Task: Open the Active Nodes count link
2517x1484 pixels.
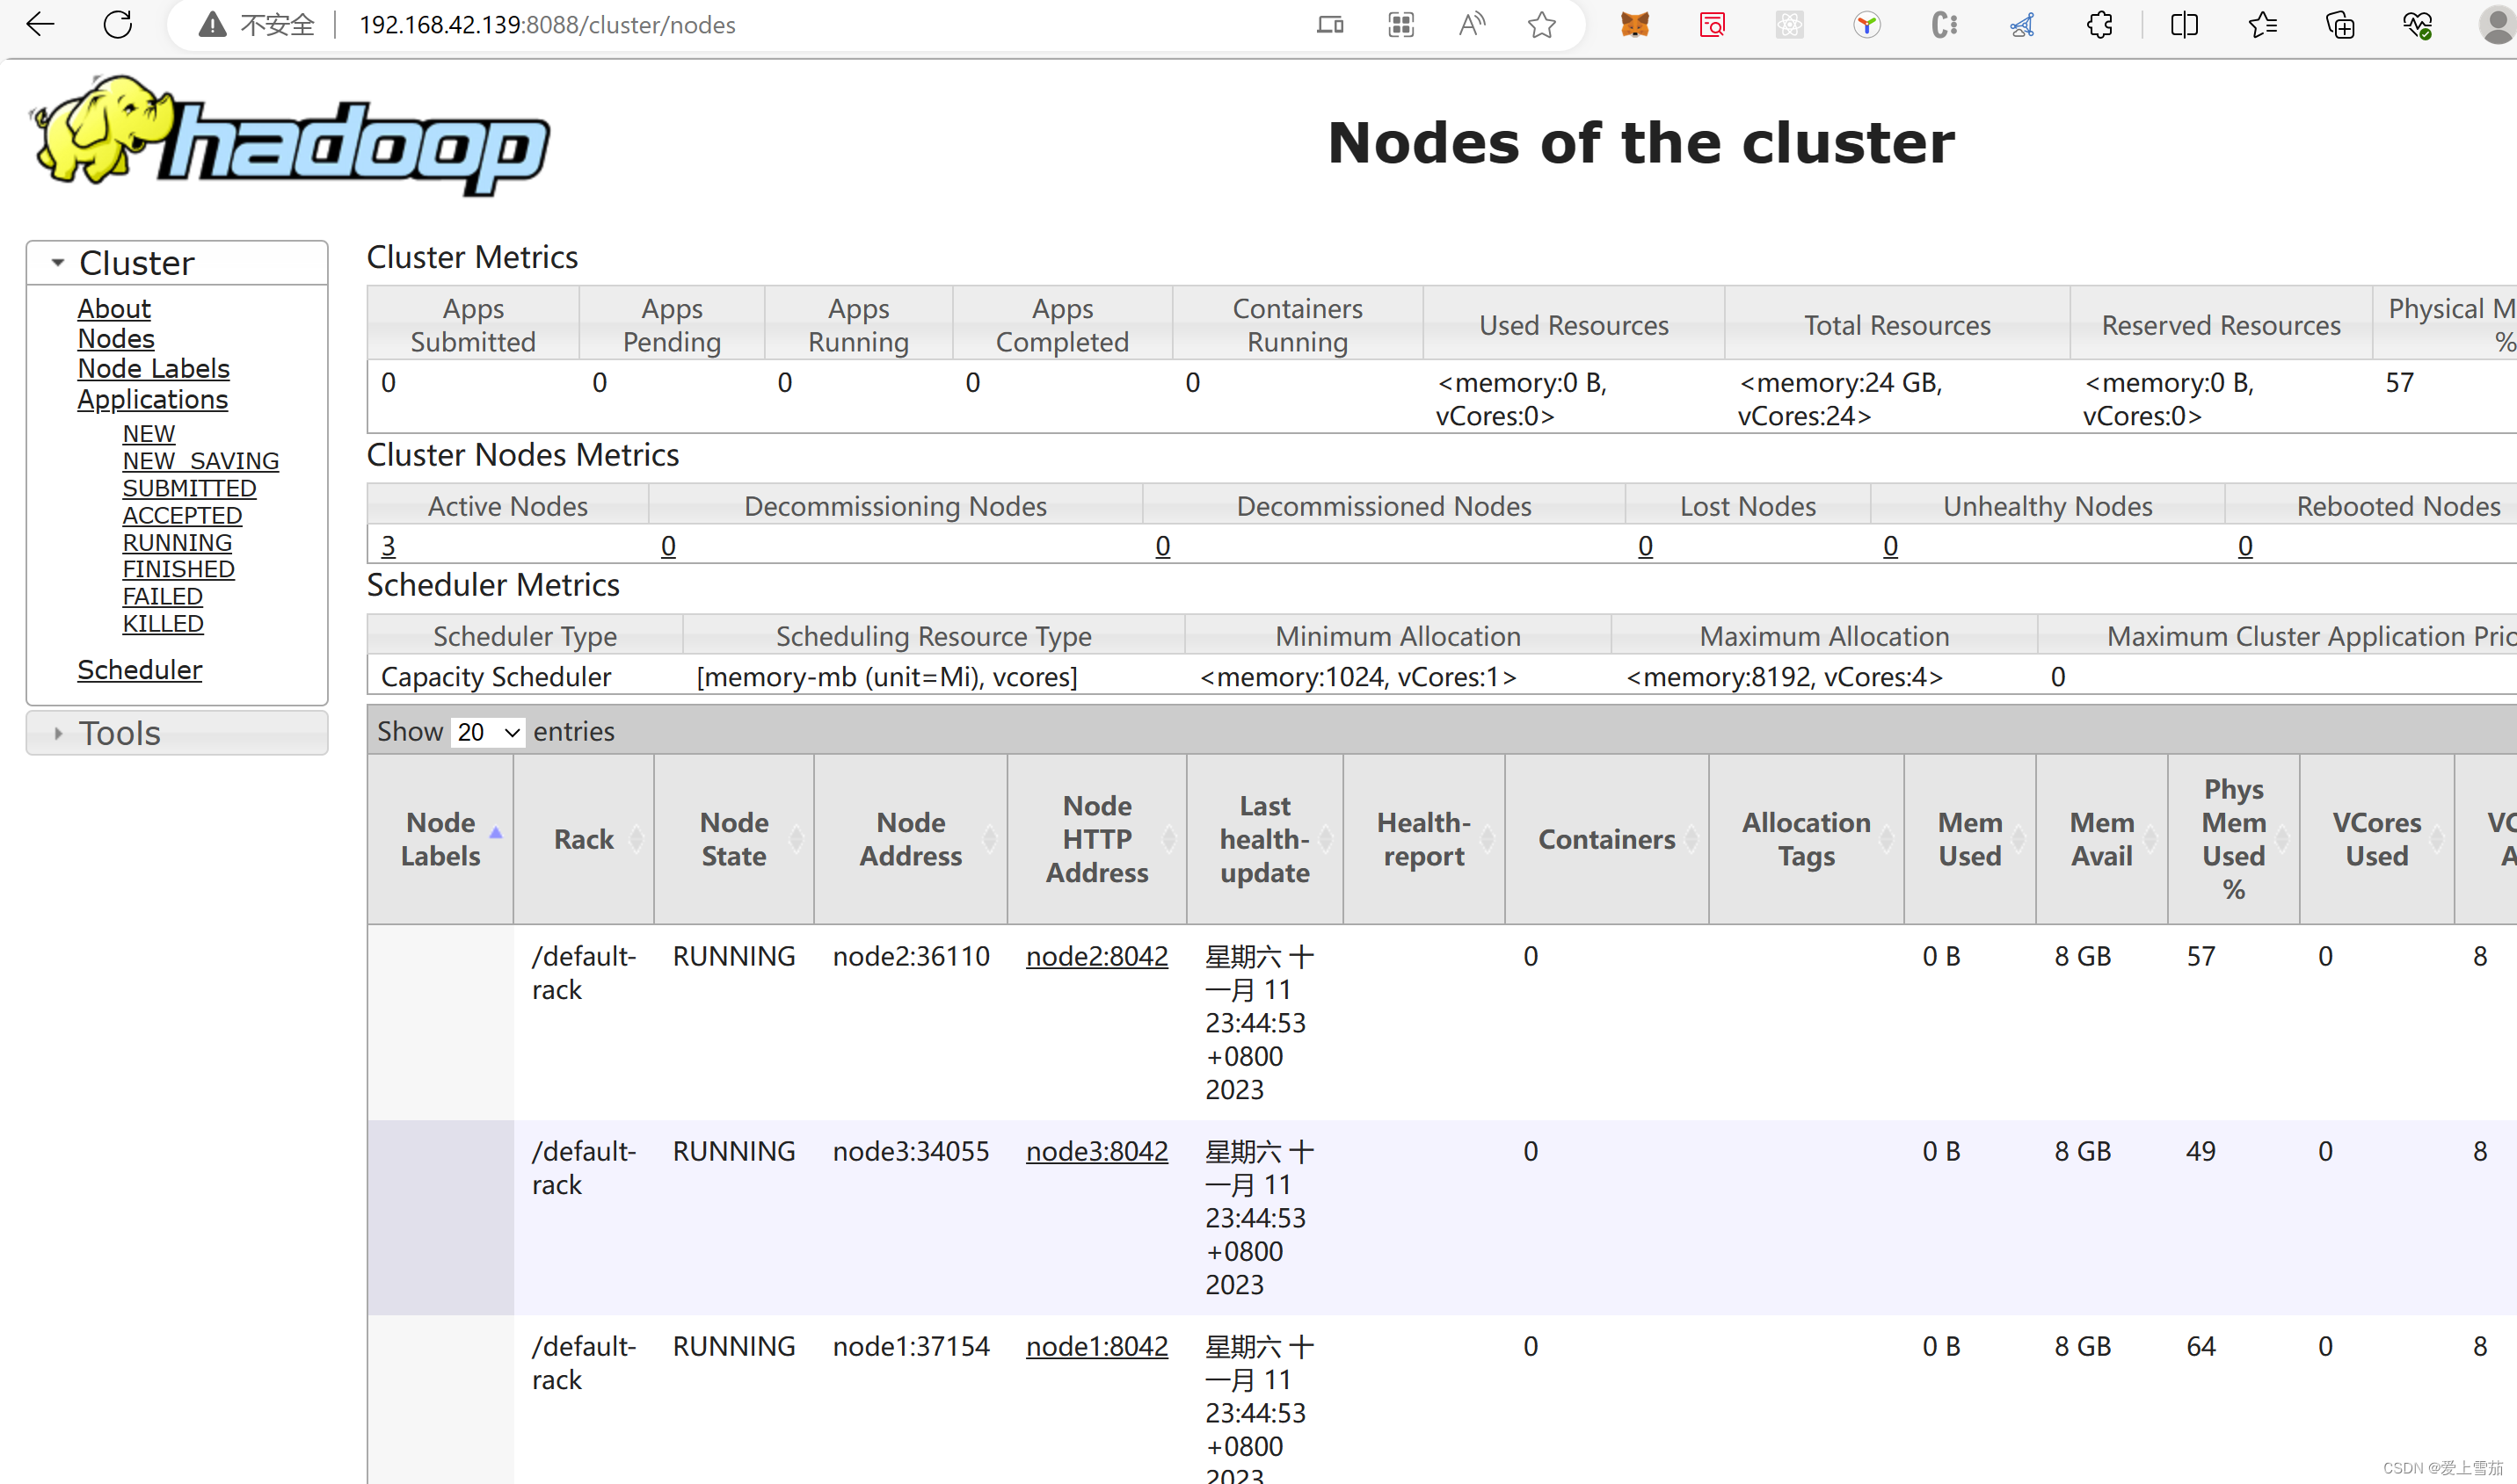Action: coord(389,545)
